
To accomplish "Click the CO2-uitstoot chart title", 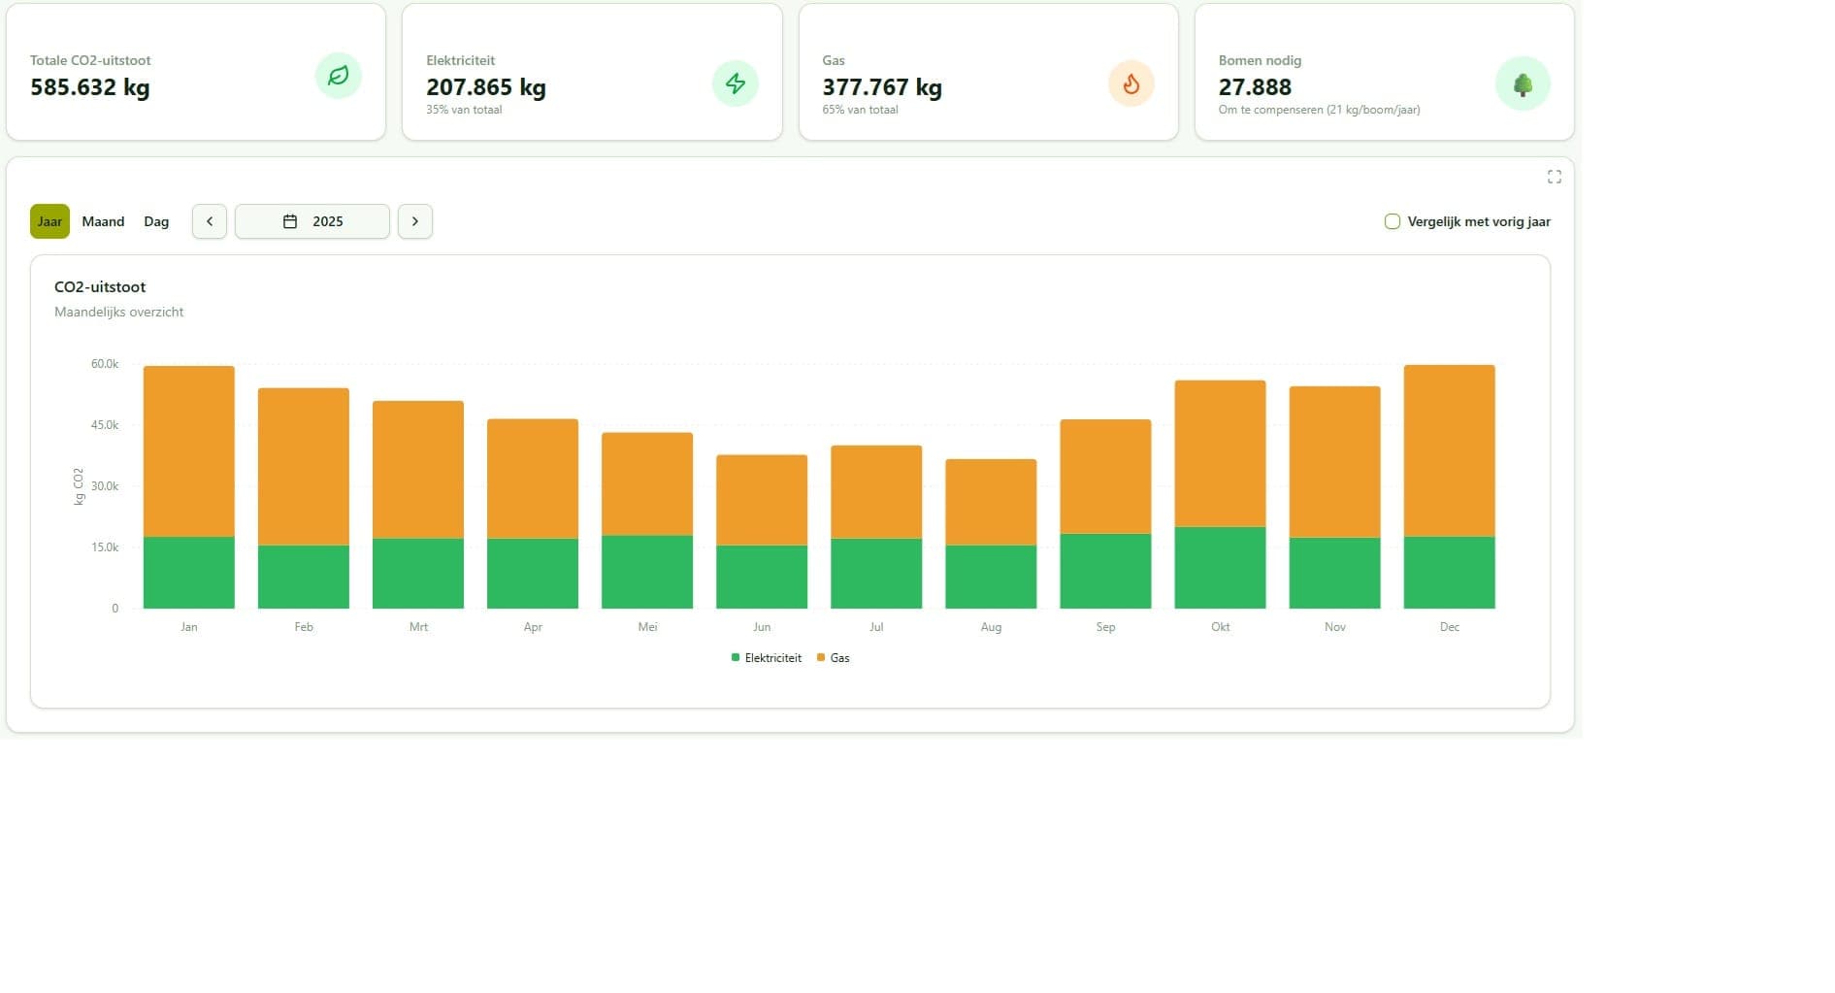I will coord(100,287).
